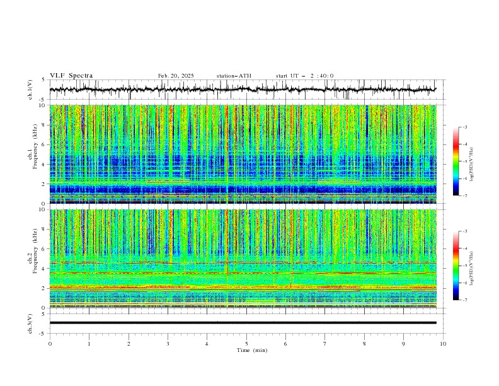
Task: Click the ch.1 "Frequency (kHz)" axis label
Action: 35,147
